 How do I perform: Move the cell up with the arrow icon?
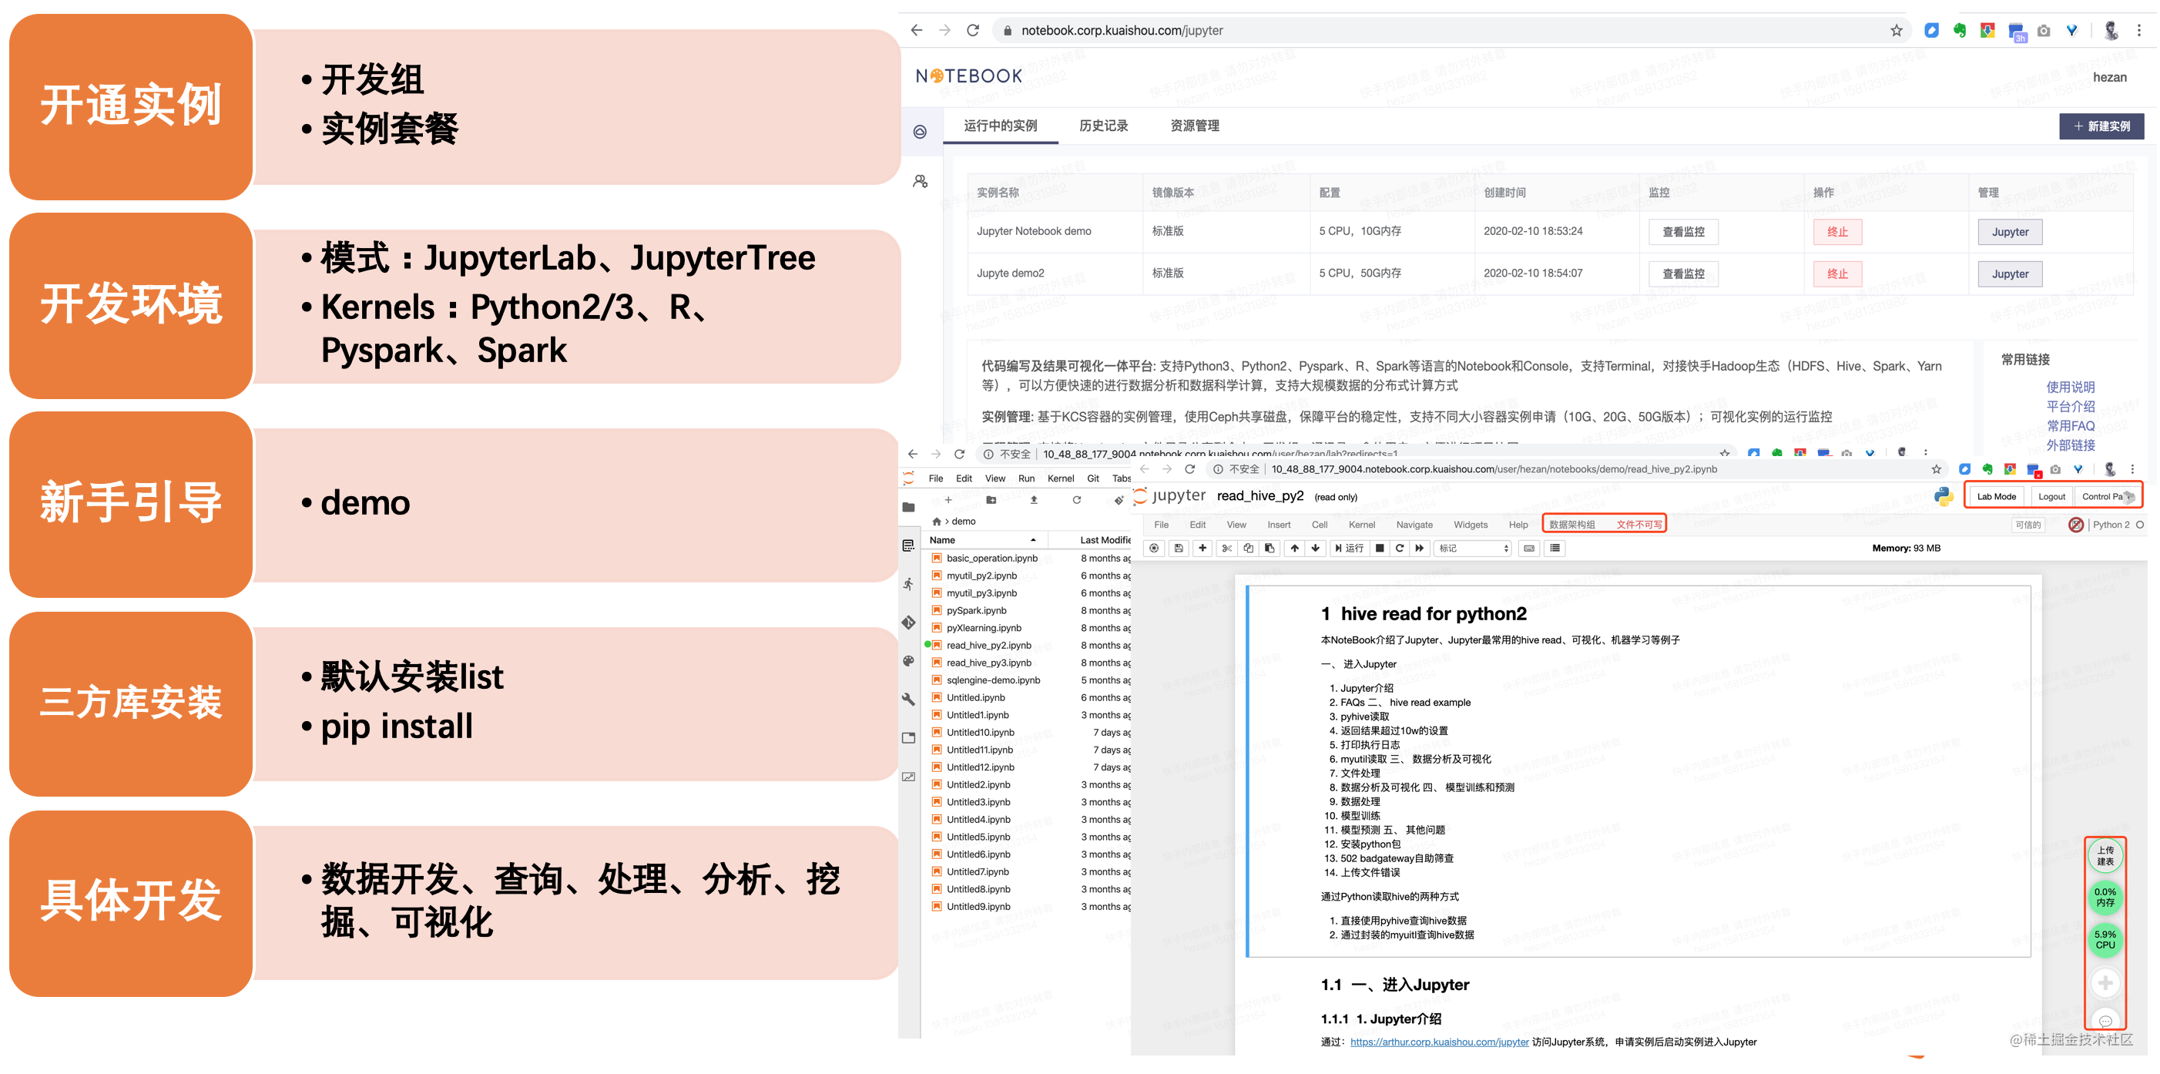click(x=1295, y=549)
